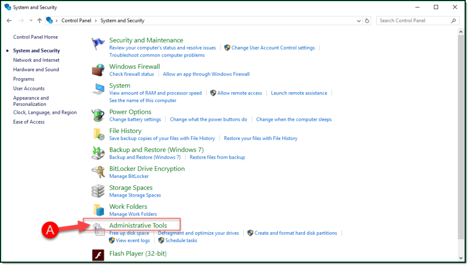Click the Administrative Tools gear icon
Viewport: 469px width, 266px height.
(98, 229)
